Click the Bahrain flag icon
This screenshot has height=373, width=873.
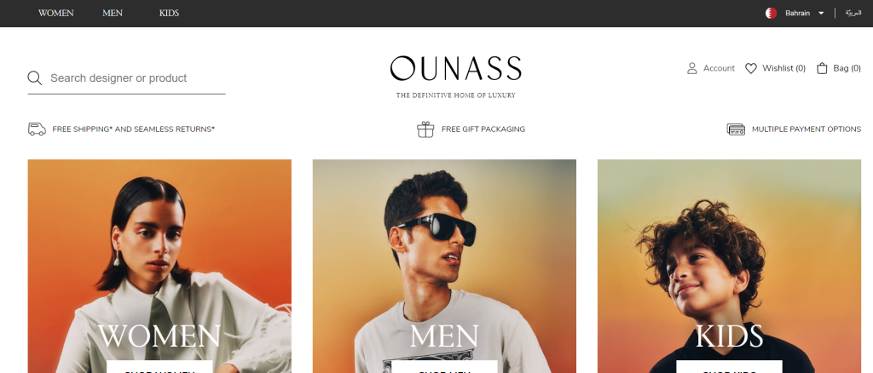[771, 13]
